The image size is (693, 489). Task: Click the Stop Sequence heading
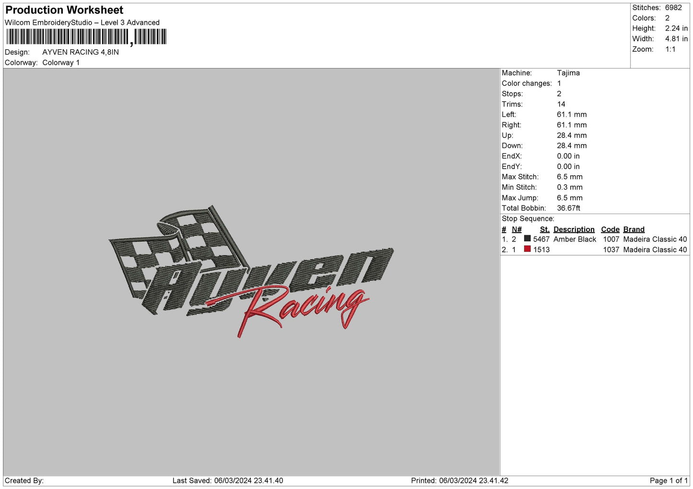[528, 219]
